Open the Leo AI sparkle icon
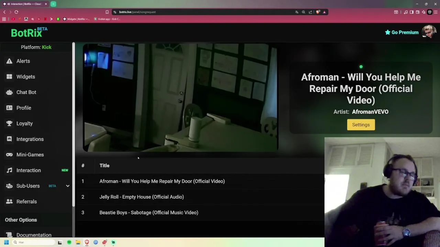The height and width of the screenshot is (247, 440). pos(423,12)
